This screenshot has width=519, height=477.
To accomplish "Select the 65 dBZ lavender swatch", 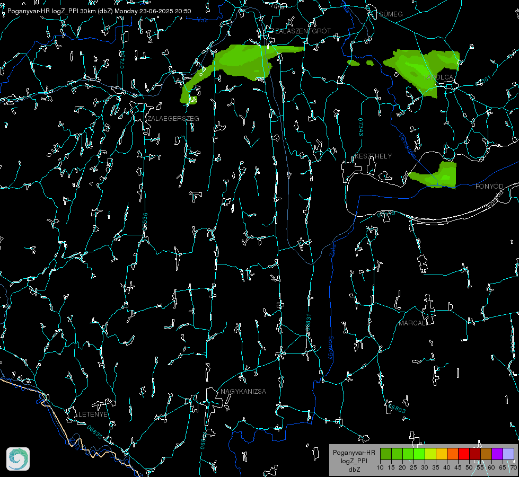I will [508, 454].
